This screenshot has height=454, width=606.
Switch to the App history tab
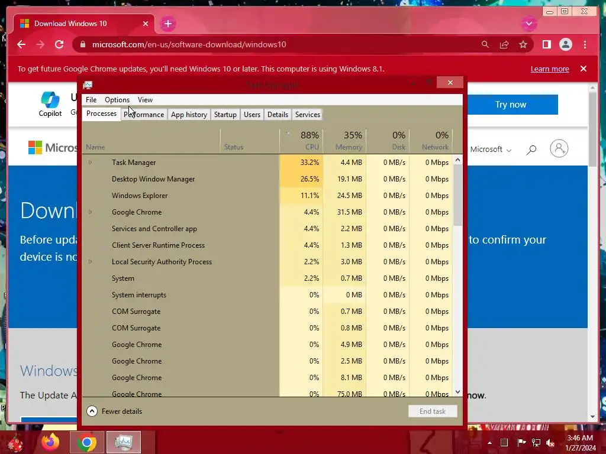tap(189, 115)
